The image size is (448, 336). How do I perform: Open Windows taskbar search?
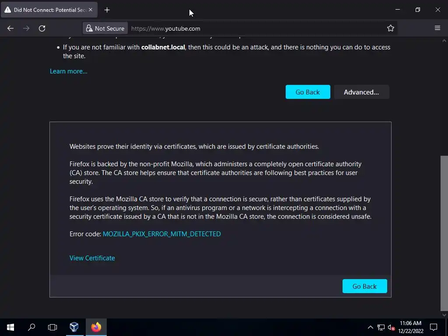[x=31, y=327]
